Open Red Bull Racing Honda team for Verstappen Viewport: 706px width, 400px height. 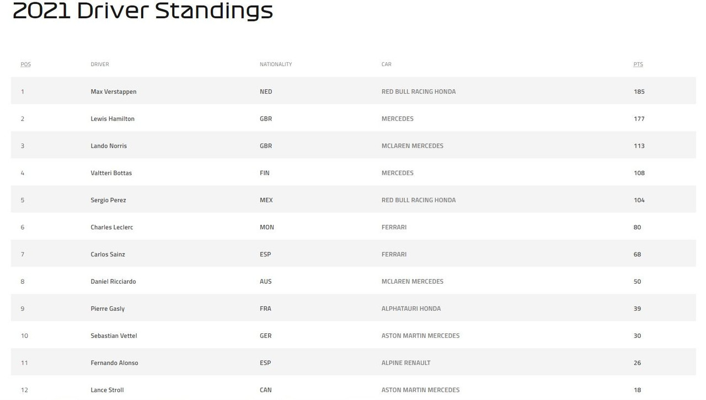pyautogui.click(x=419, y=91)
